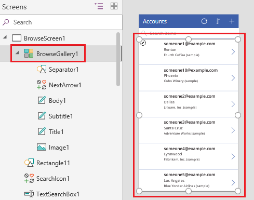Select the BrowseGallery1 gallery icon
The image size is (254, 200).
coord(29,54)
